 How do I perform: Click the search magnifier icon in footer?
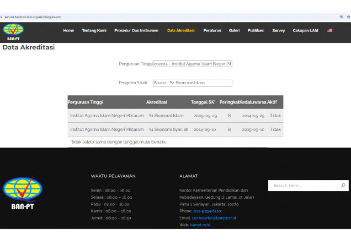343,185
